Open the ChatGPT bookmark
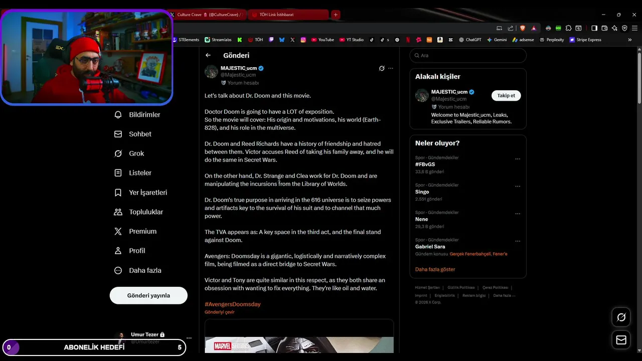The image size is (642, 361). click(470, 40)
